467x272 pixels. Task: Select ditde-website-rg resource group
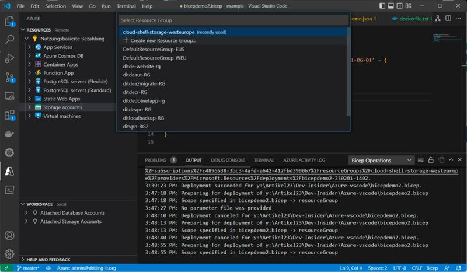click(233, 67)
